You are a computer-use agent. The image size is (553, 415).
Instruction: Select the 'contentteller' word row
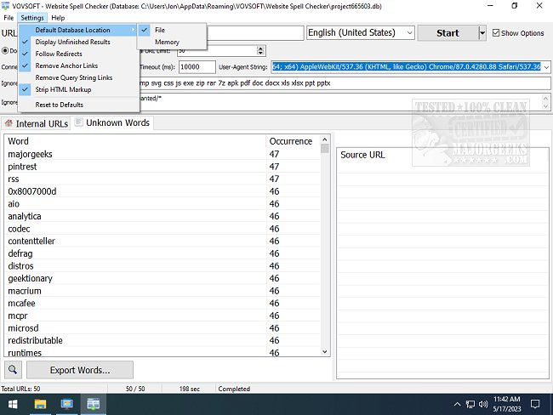[x=162, y=241]
